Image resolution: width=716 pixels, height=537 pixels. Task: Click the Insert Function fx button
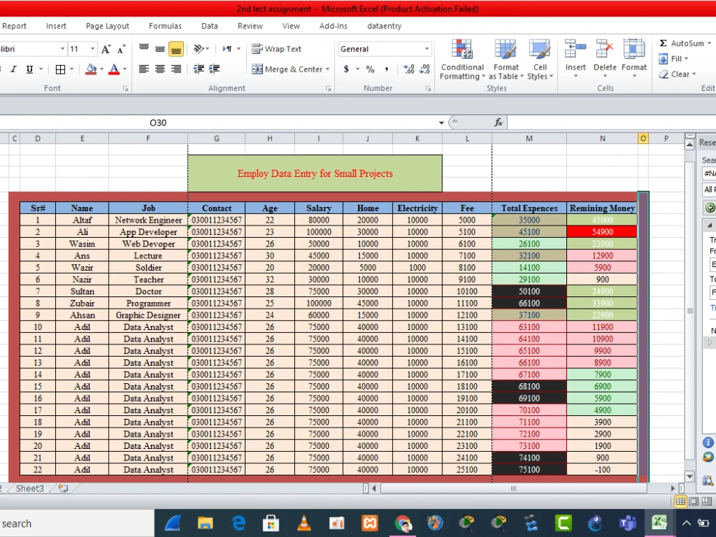[498, 122]
